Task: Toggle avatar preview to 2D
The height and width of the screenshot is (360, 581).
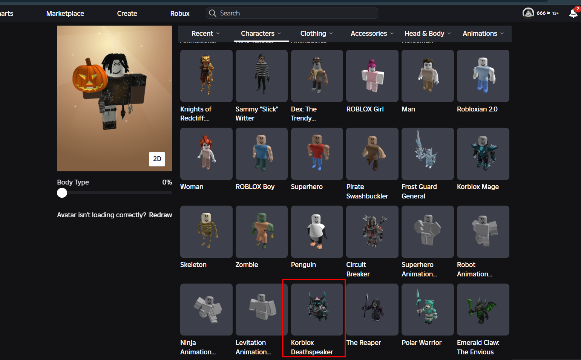Action: point(157,159)
